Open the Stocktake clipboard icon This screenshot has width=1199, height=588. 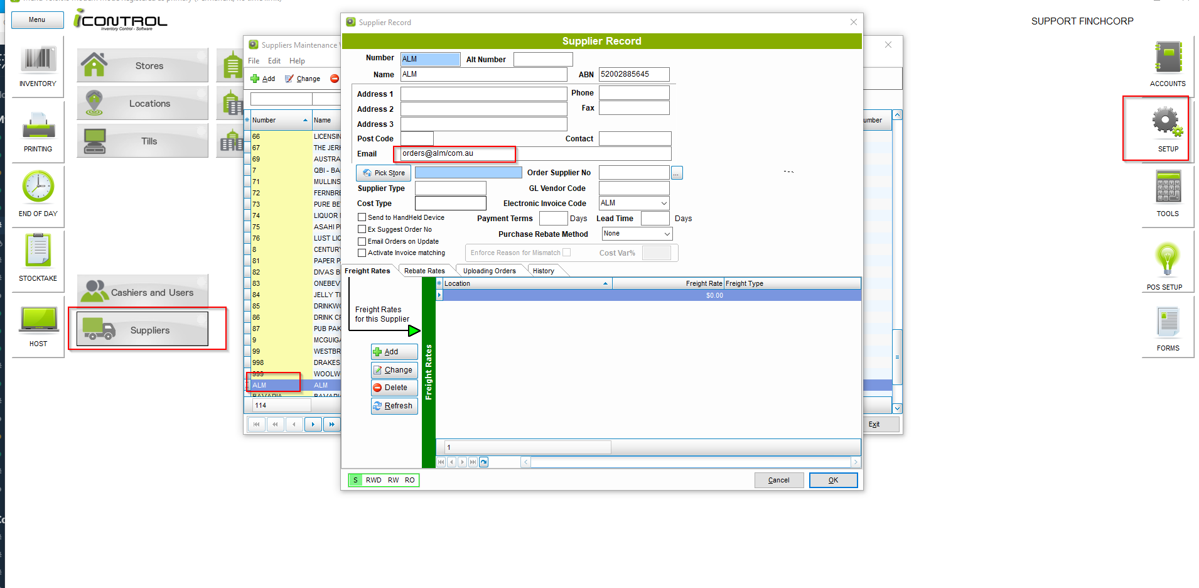coord(38,251)
